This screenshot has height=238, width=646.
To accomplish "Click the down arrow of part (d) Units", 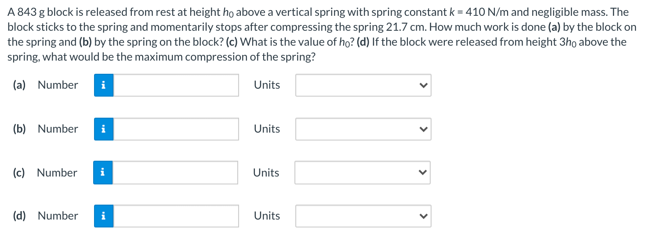I will (423, 216).
